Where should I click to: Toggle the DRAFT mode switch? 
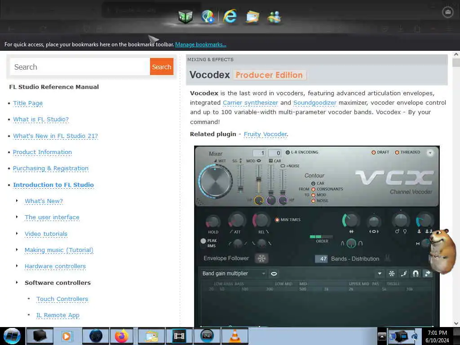tap(373, 152)
